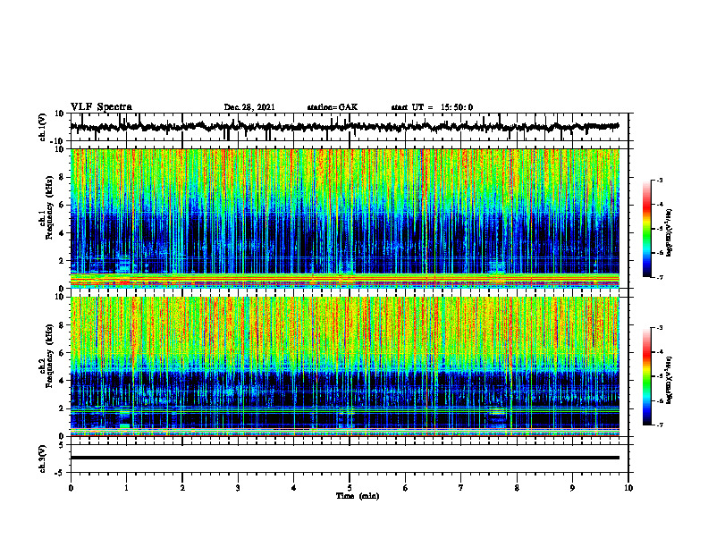Click the time axis tick label "5"

pyautogui.click(x=350, y=488)
